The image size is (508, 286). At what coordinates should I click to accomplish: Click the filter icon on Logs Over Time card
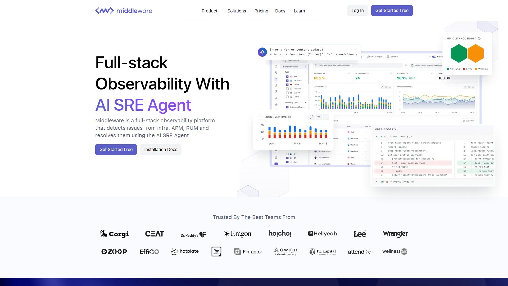coord(319,117)
